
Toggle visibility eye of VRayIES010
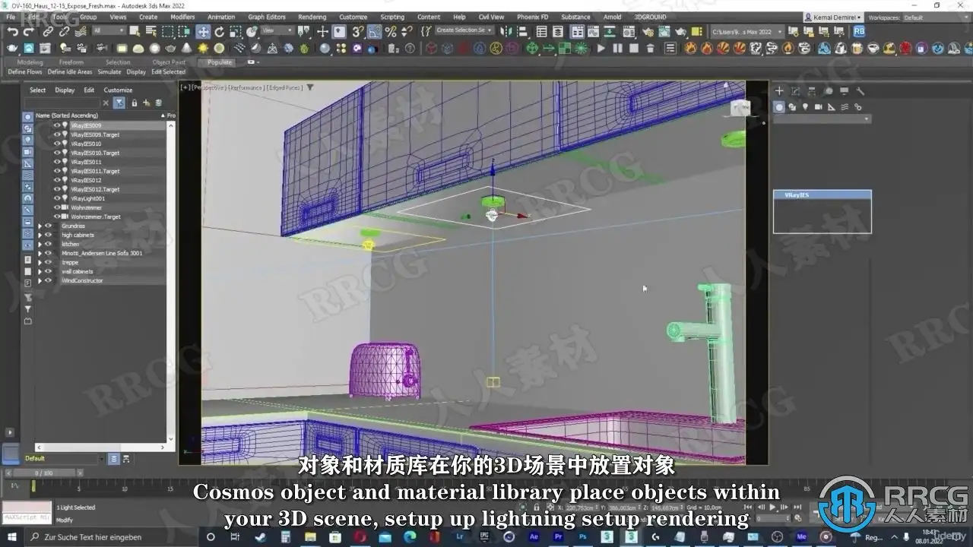click(x=57, y=144)
